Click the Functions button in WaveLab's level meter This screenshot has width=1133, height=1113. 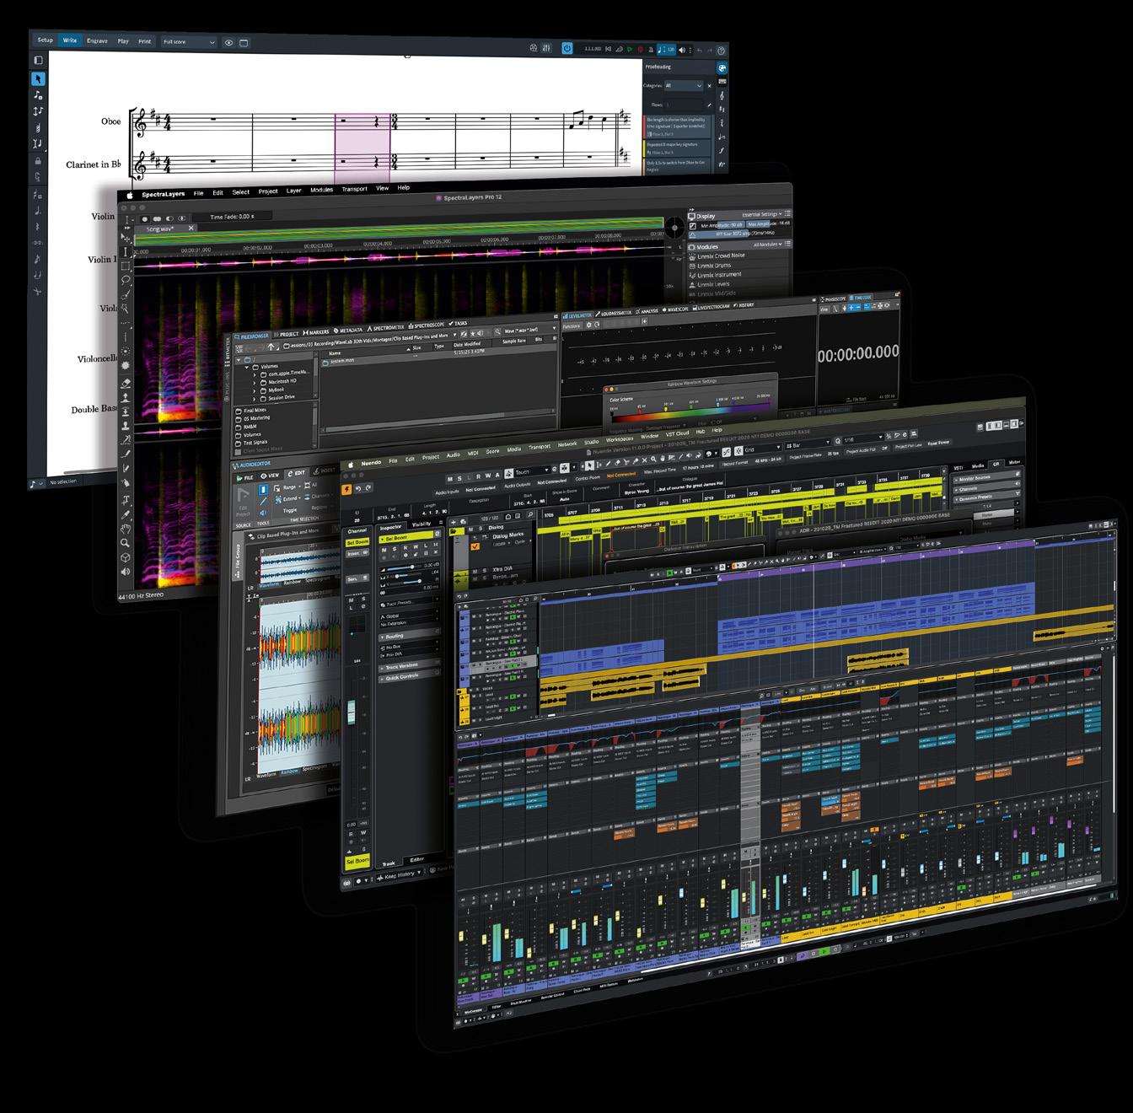coord(572,325)
